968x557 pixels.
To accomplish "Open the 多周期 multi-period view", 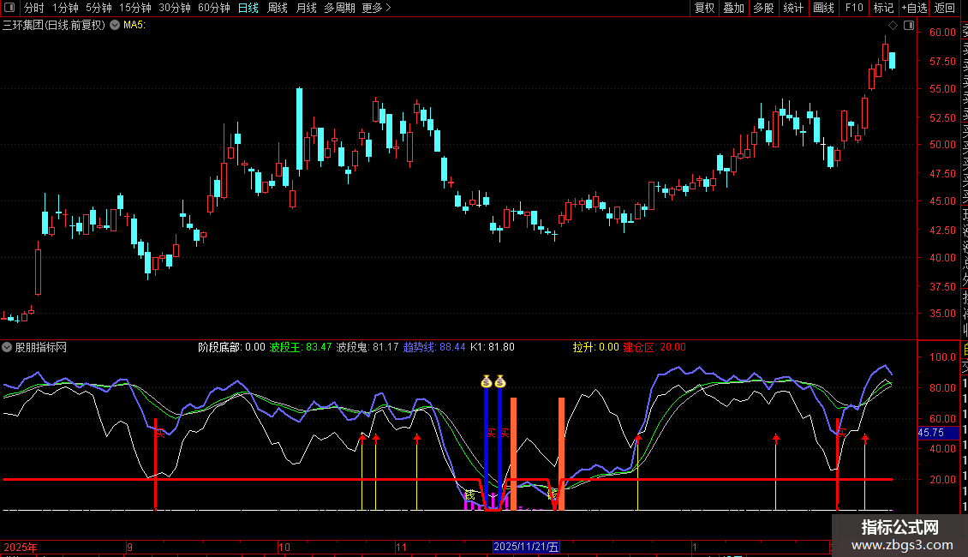I will pos(339,8).
